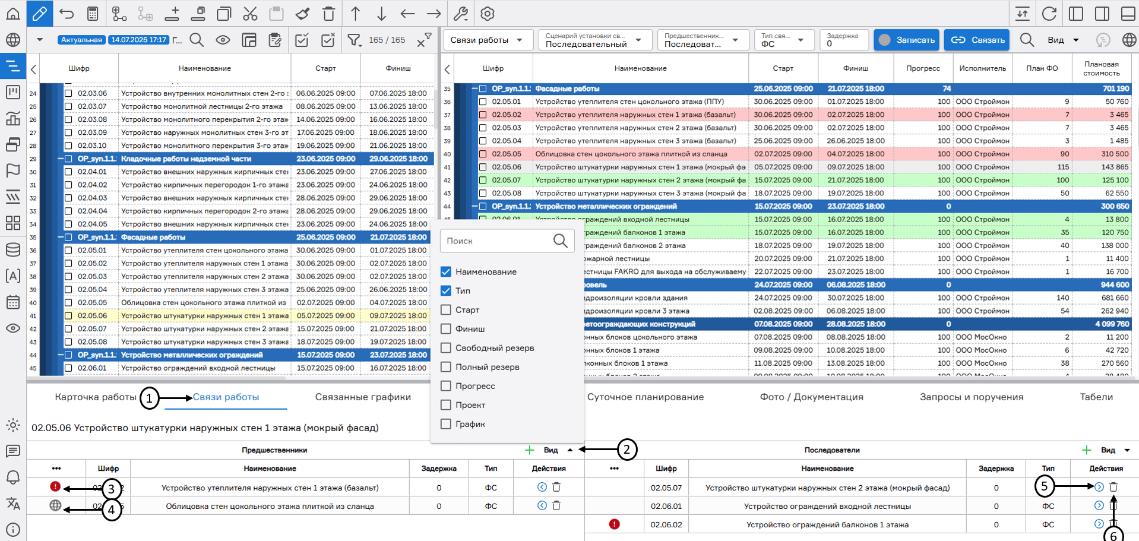Screen dimensions: 1139x541
Task: Click the wrench tools icon
Action: point(461,14)
